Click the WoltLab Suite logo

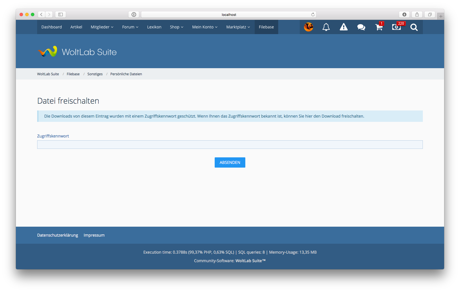pos(77,52)
